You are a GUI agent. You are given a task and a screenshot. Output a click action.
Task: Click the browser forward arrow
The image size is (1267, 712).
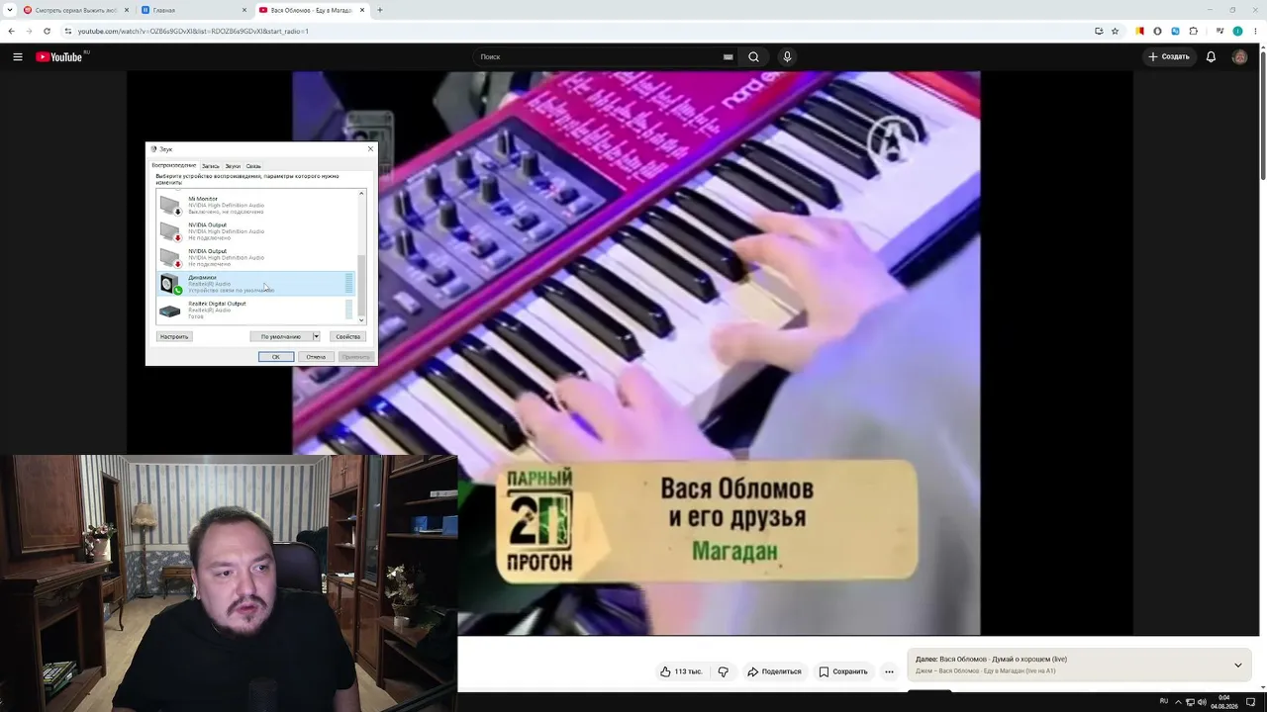29,31
